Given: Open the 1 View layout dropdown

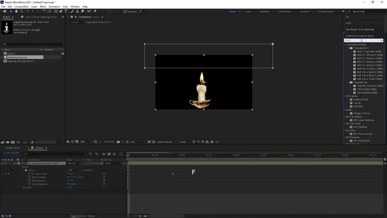Looking at the screenshot, I should pos(184,142).
